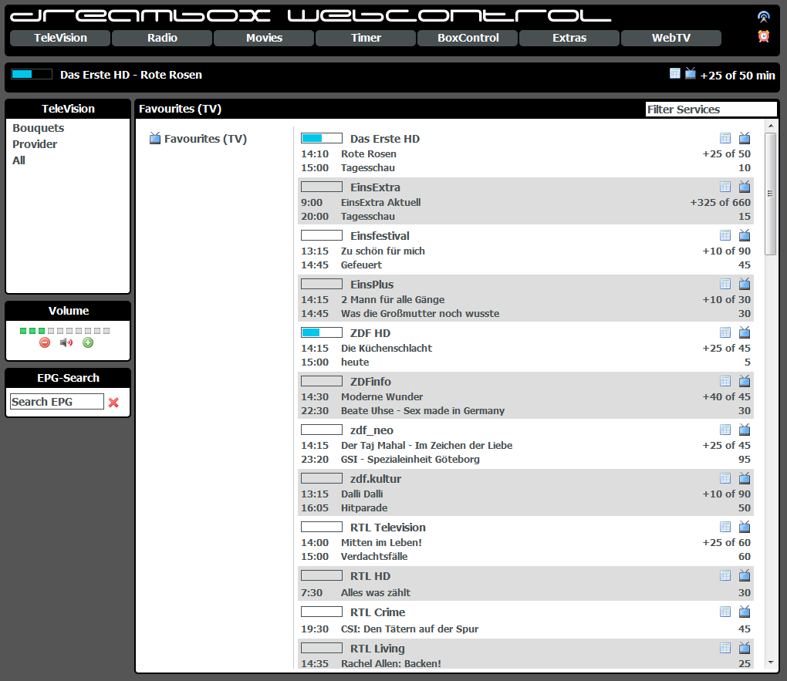Click the alarm clock icon in header
The height and width of the screenshot is (681, 787).
tap(763, 36)
